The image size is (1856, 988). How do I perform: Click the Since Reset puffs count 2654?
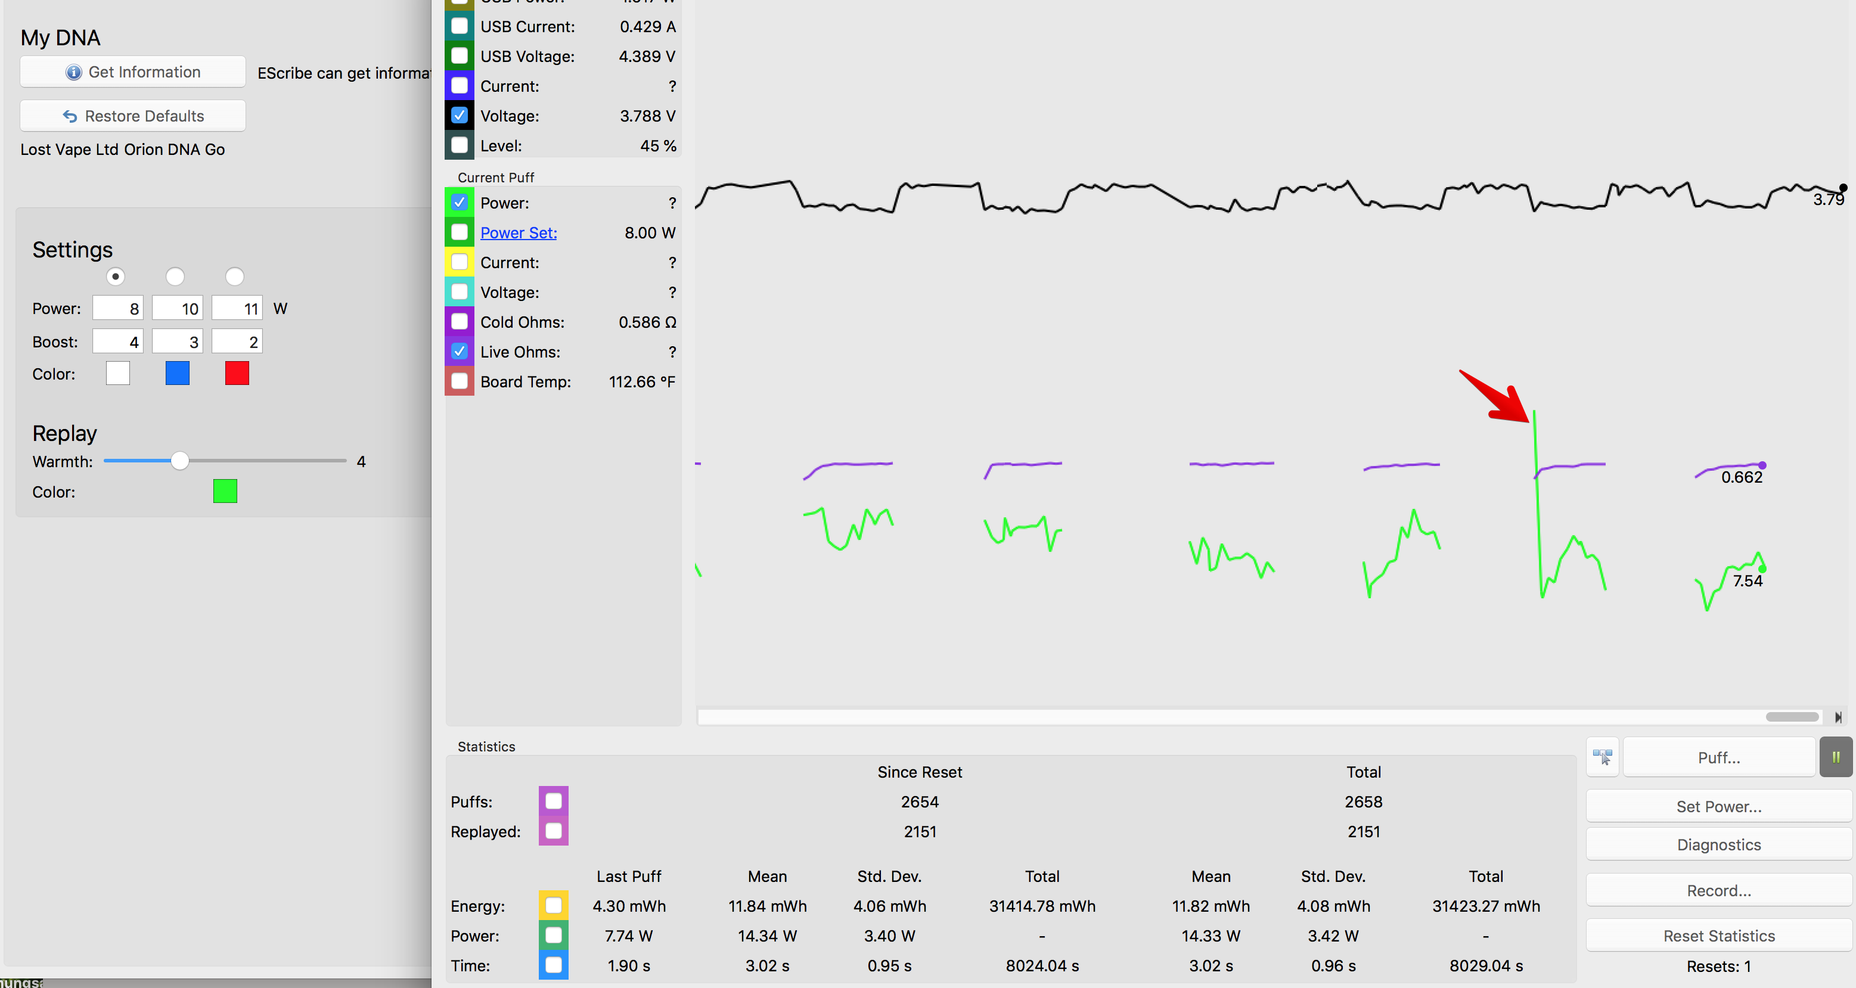point(919,801)
